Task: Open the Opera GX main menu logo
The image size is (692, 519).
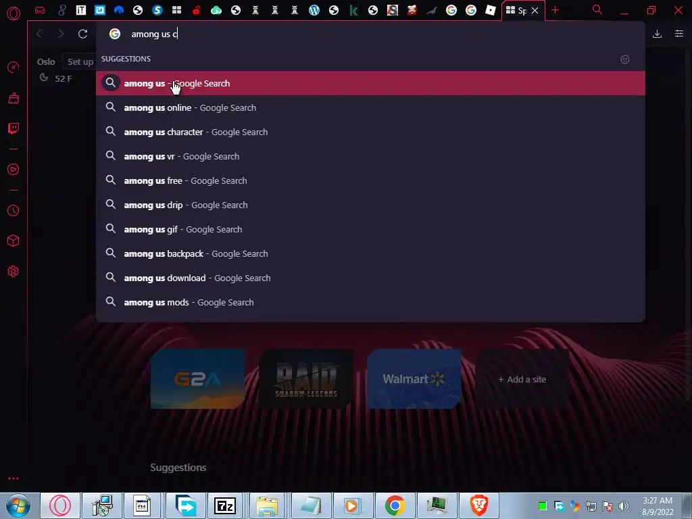Action: tap(14, 14)
